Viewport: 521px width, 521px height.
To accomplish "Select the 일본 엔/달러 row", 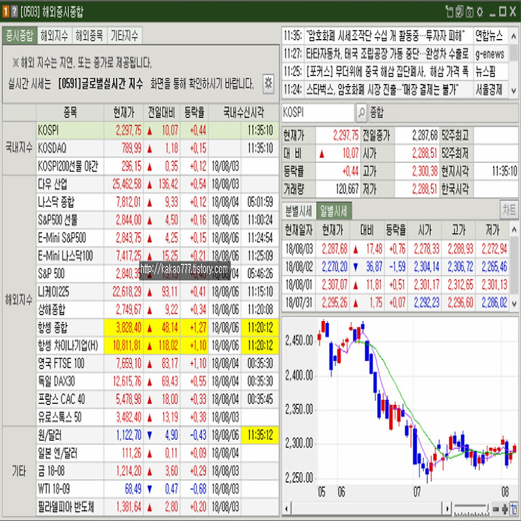I will click(x=157, y=453).
